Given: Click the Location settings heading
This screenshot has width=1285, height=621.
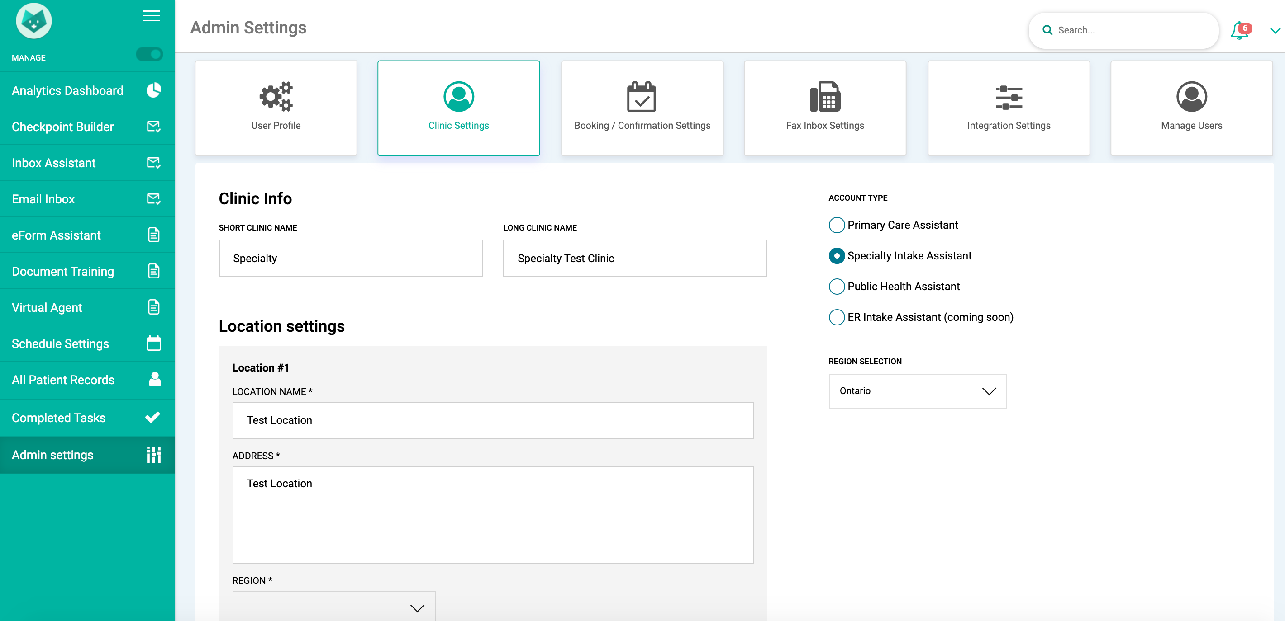Looking at the screenshot, I should click(281, 326).
